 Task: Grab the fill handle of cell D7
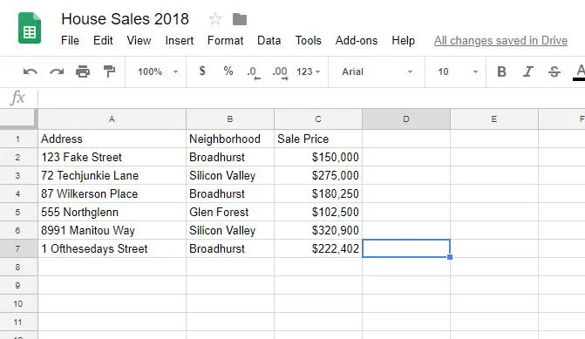pos(450,257)
